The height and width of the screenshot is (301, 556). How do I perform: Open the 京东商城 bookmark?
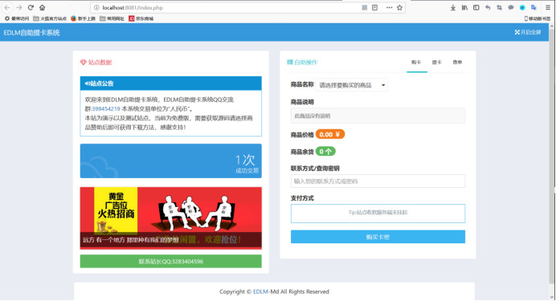coord(141,18)
